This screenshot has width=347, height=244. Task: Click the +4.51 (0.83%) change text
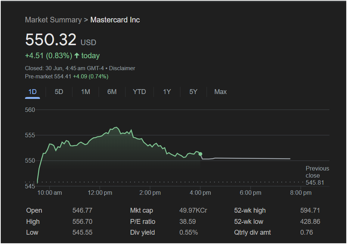pyautogui.click(x=49, y=56)
